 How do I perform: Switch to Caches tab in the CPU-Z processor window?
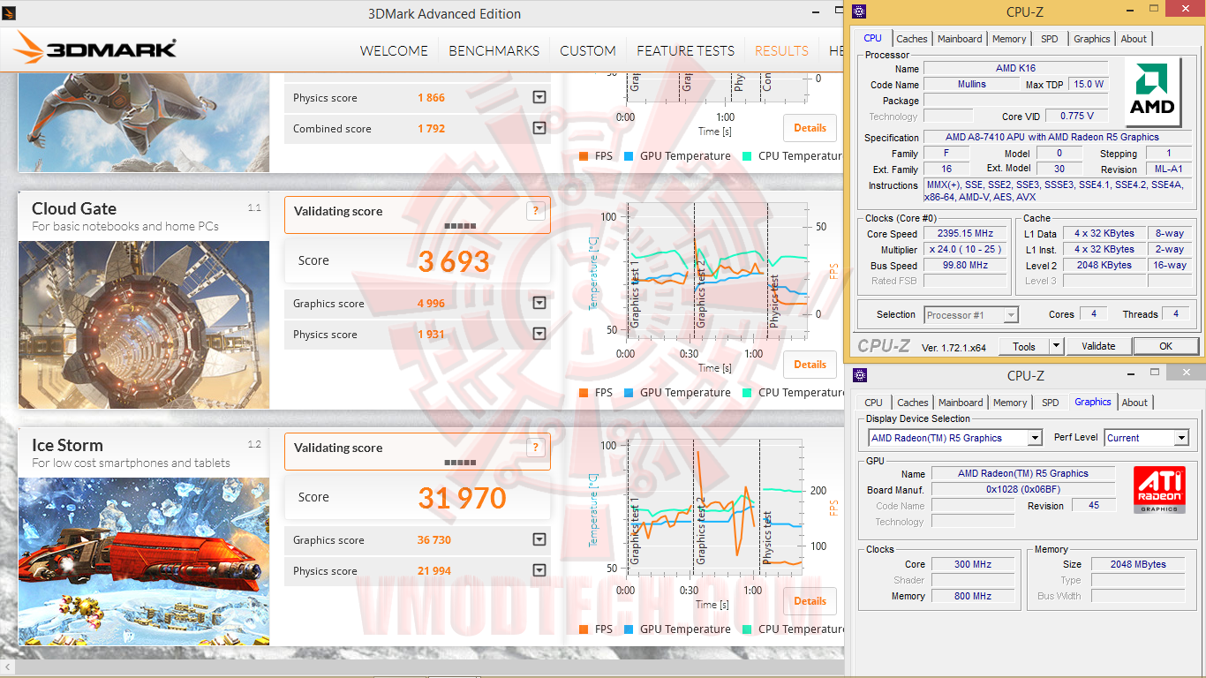pos(912,39)
